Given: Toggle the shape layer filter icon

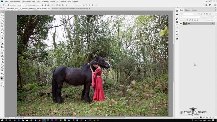Looking at the screenshot, I should pyautogui.click(x=207, y=14).
